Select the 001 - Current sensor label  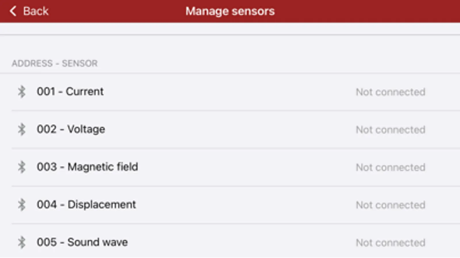(70, 92)
